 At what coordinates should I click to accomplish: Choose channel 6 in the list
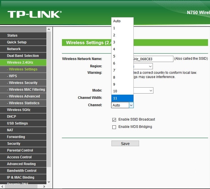(x=122, y=63)
